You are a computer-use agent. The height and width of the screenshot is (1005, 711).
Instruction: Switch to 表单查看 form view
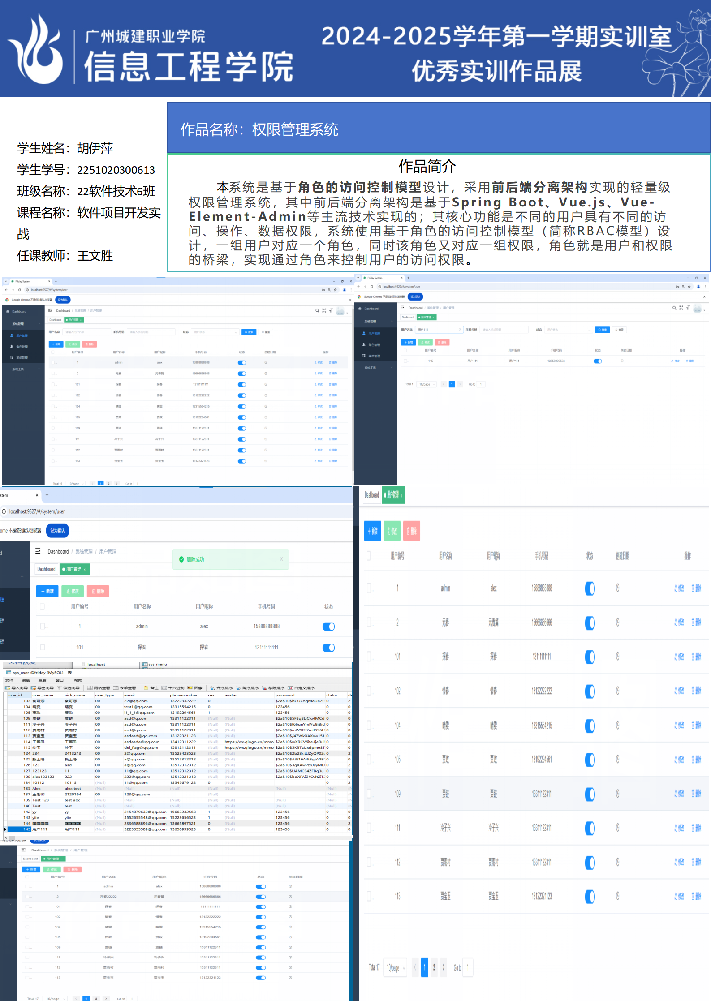[x=116, y=688]
